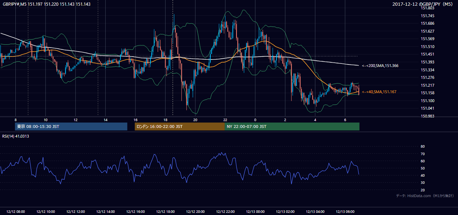Click the RSI(14) 41.0313 indicator label
The width and height of the screenshot is (458, 215).
coord(16,136)
